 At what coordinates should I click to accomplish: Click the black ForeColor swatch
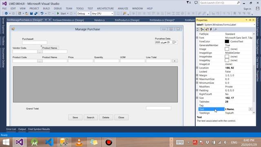[x=227, y=41]
